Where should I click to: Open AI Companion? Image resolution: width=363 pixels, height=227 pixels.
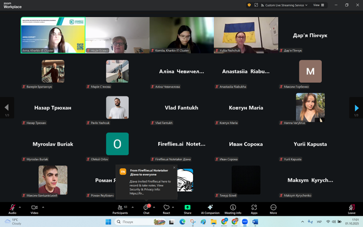(x=210, y=208)
